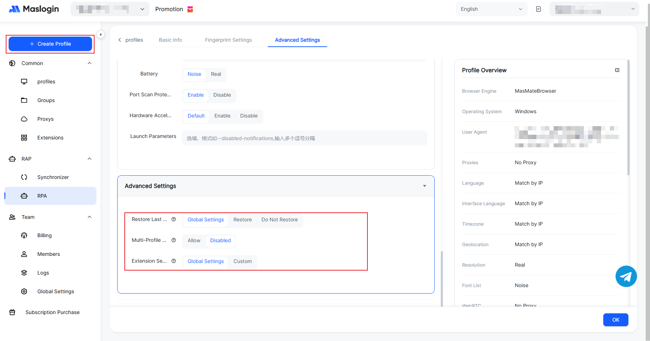Open the Telegram support chat icon
650x341 pixels.
[x=626, y=276]
